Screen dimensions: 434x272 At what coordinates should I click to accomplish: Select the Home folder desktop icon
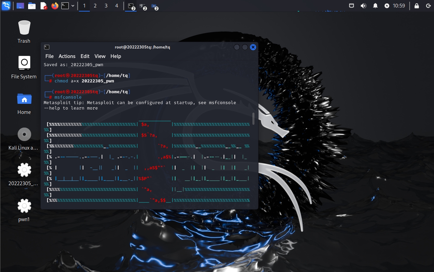[x=24, y=103]
